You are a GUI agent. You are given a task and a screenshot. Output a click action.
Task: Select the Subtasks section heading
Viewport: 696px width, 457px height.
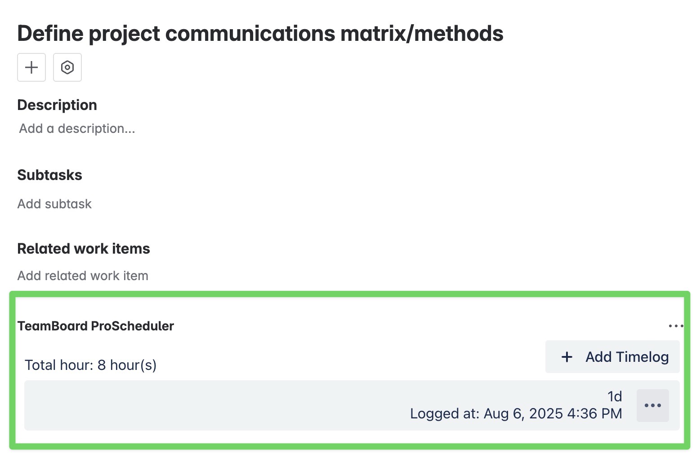tap(49, 175)
